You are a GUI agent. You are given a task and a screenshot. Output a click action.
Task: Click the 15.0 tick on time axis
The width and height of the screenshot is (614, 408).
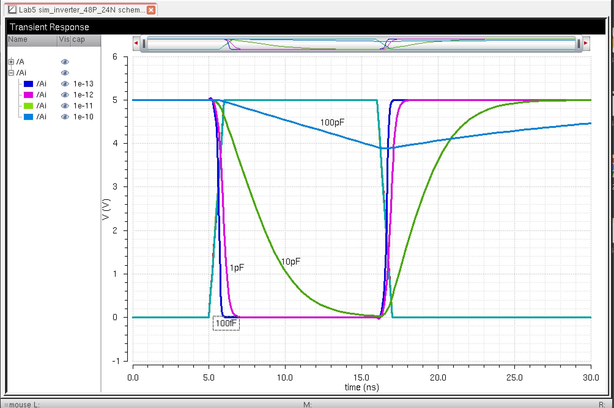(x=361, y=378)
